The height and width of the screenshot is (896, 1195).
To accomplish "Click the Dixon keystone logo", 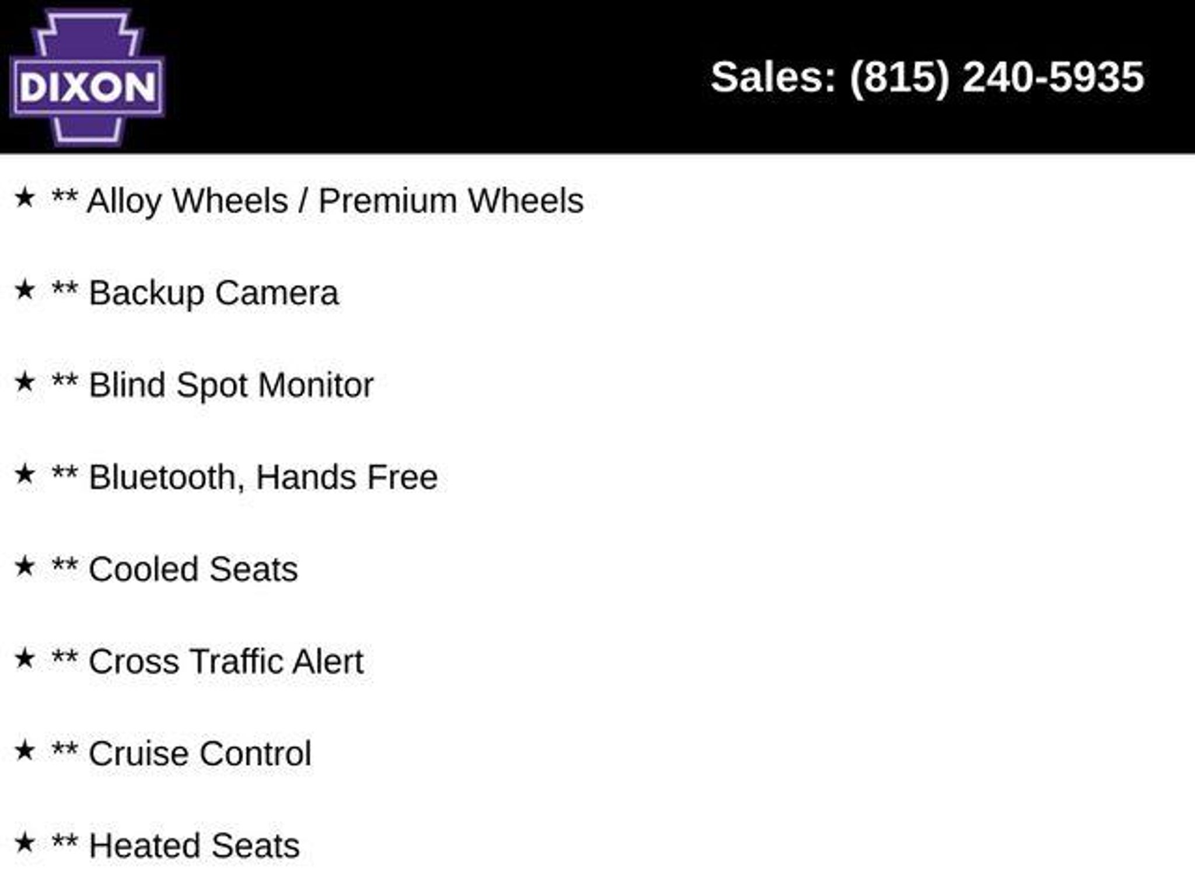I will click(88, 79).
